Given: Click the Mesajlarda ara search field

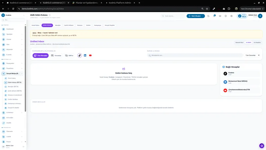Looking at the screenshot, I should [x=195, y=55].
